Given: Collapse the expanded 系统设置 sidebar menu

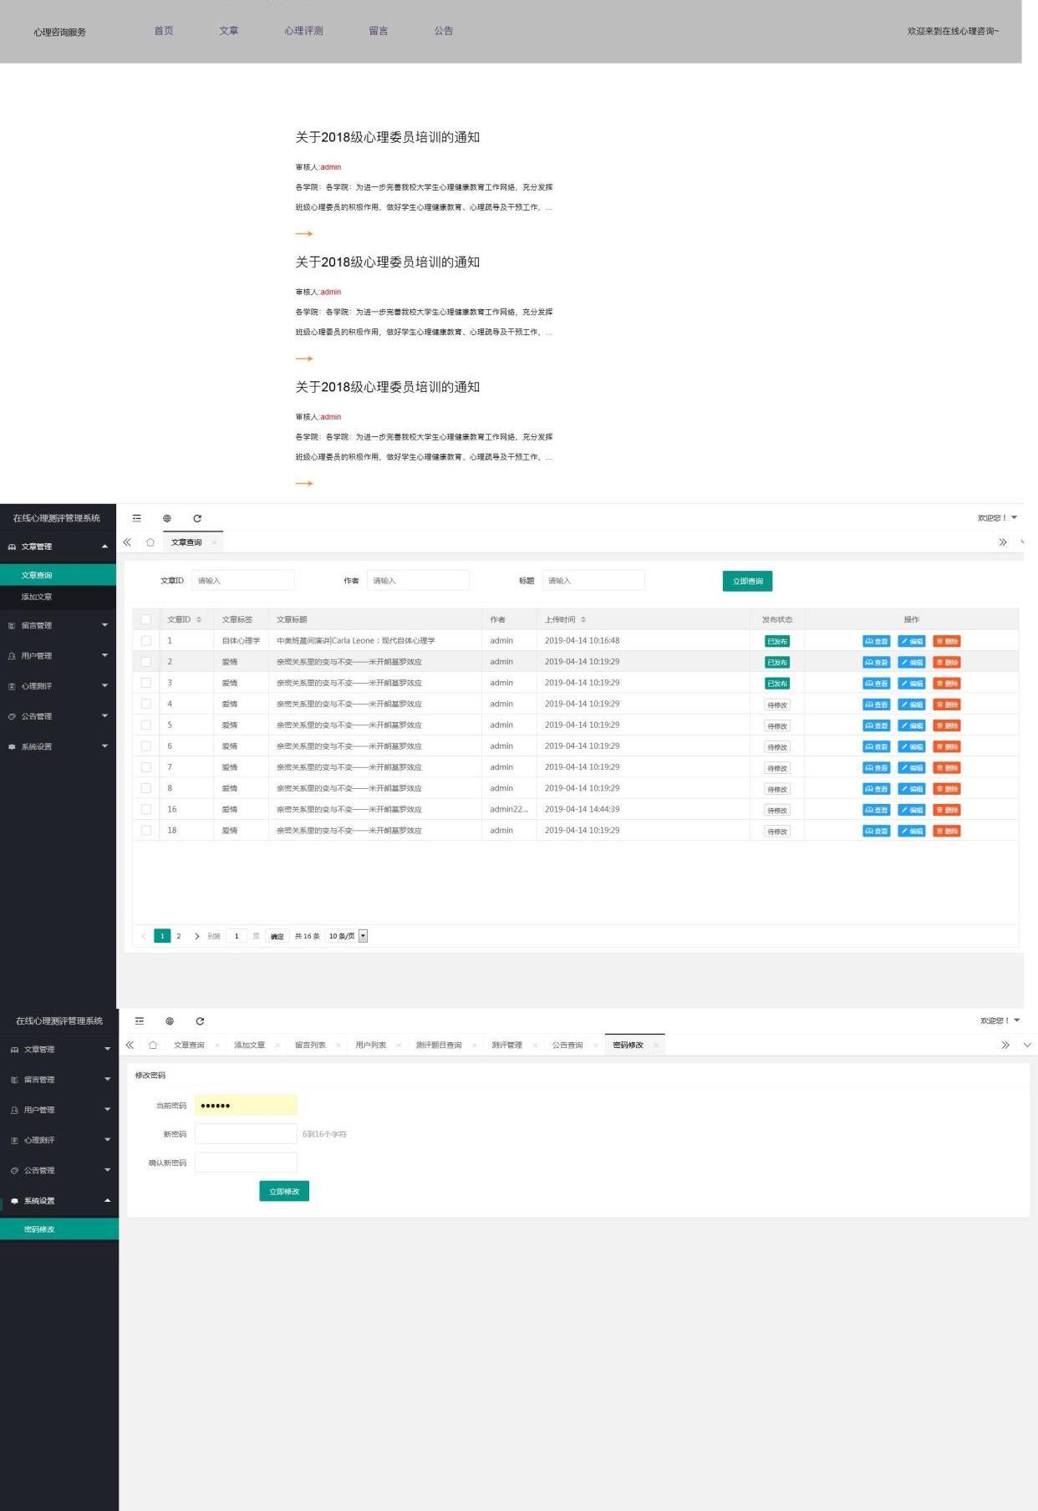Looking at the screenshot, I should (x=107, y=1201).
